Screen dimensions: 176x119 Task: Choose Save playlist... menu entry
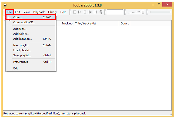point(31,55)
